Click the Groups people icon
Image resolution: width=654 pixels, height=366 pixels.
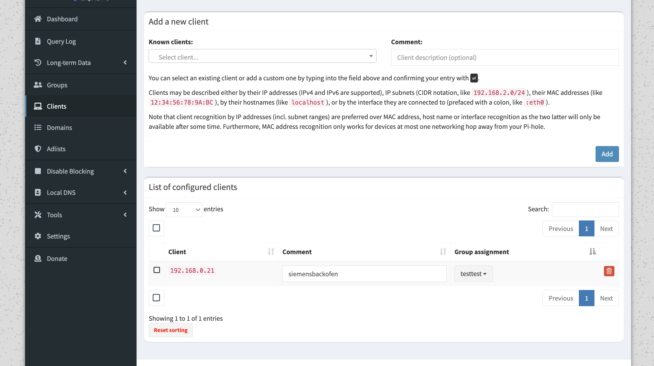click(x=38, y=85)
